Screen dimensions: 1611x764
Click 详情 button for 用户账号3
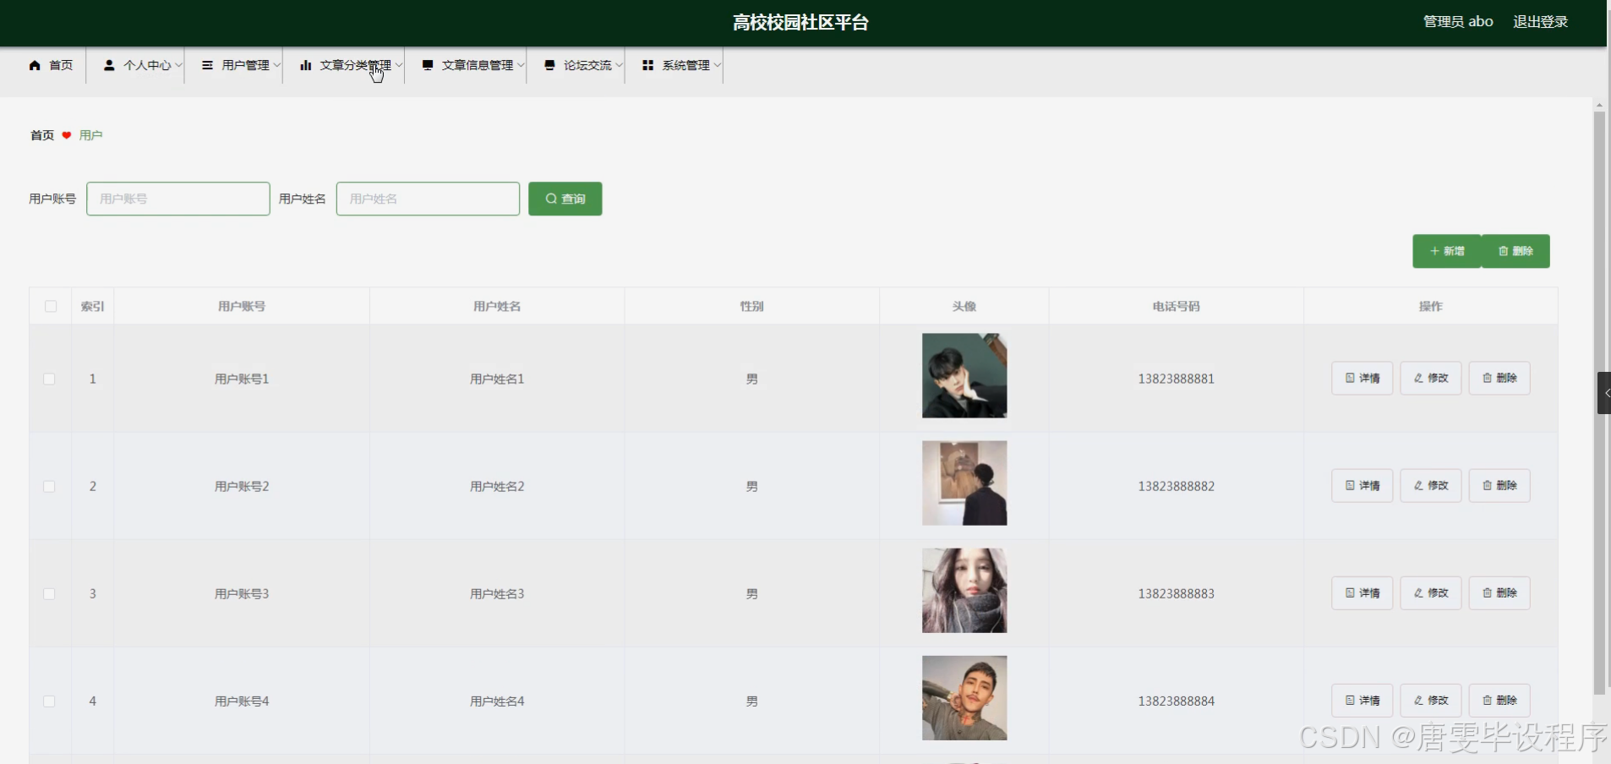(1363, 592)
